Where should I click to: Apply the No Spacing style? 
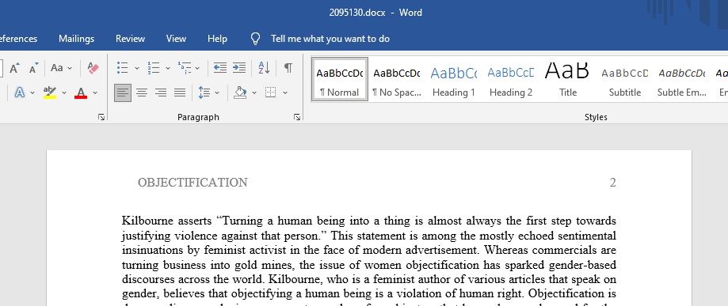[x=397, y=79]
